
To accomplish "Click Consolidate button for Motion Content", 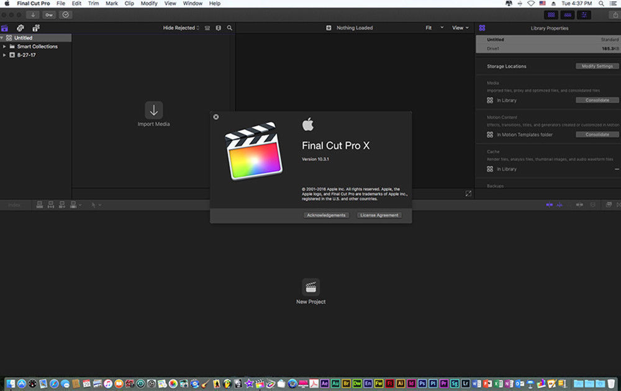I will click(597, 135).
